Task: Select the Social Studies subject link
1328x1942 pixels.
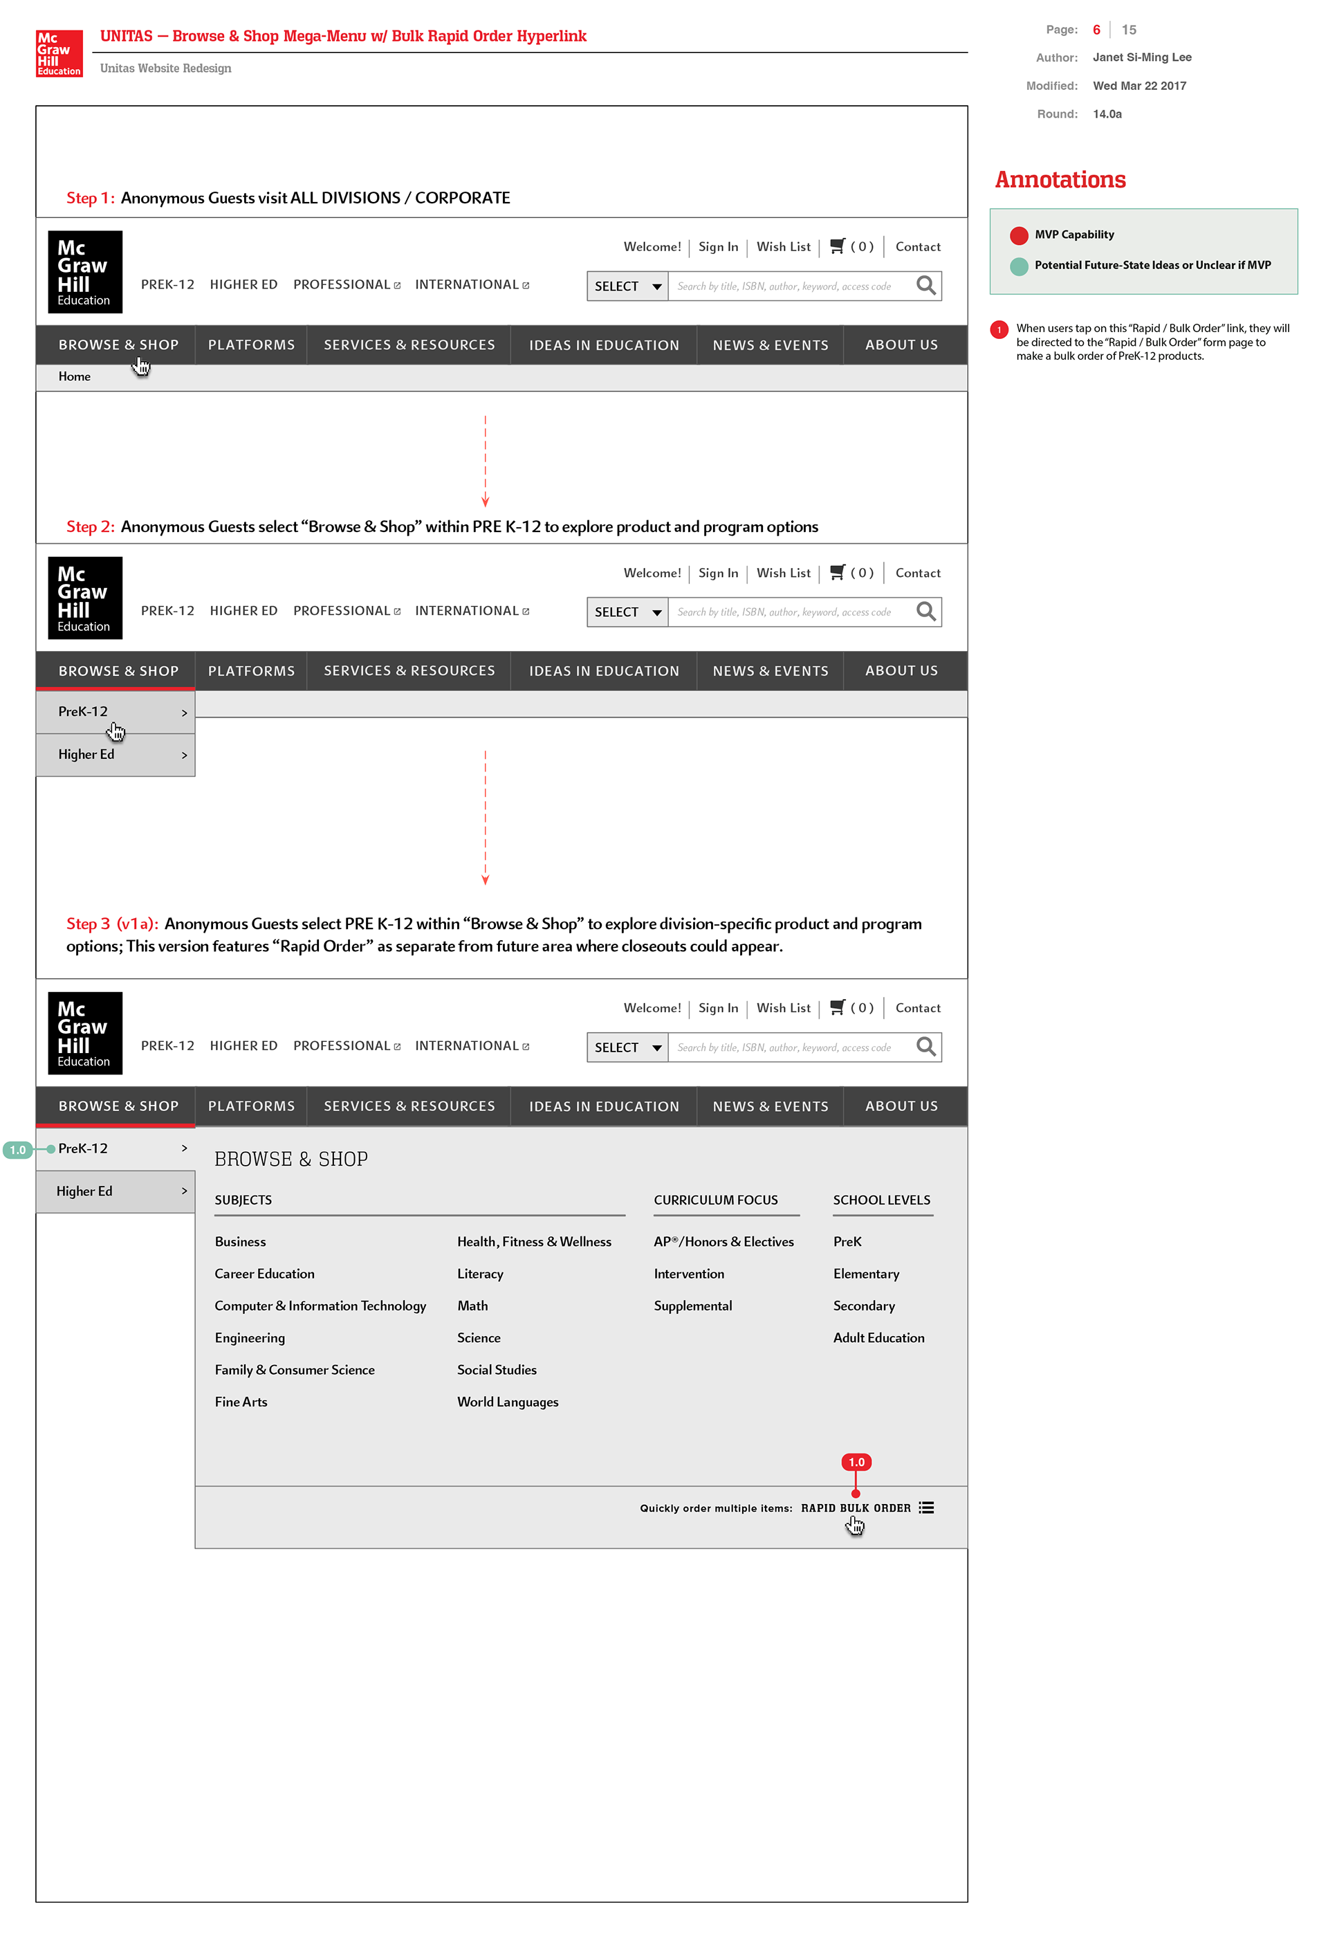Action: 497,1371
